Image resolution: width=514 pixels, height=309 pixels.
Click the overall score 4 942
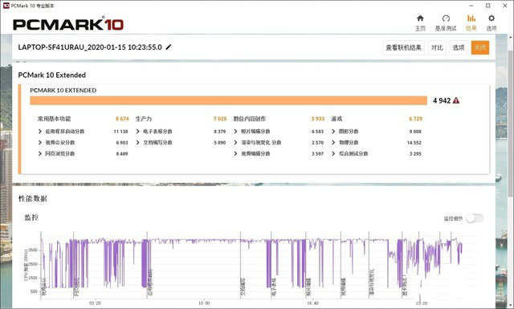coord(442,100)
